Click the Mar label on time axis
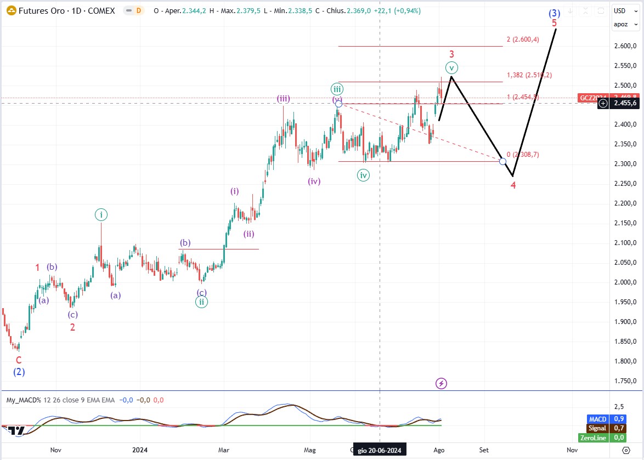 [224, 450]
